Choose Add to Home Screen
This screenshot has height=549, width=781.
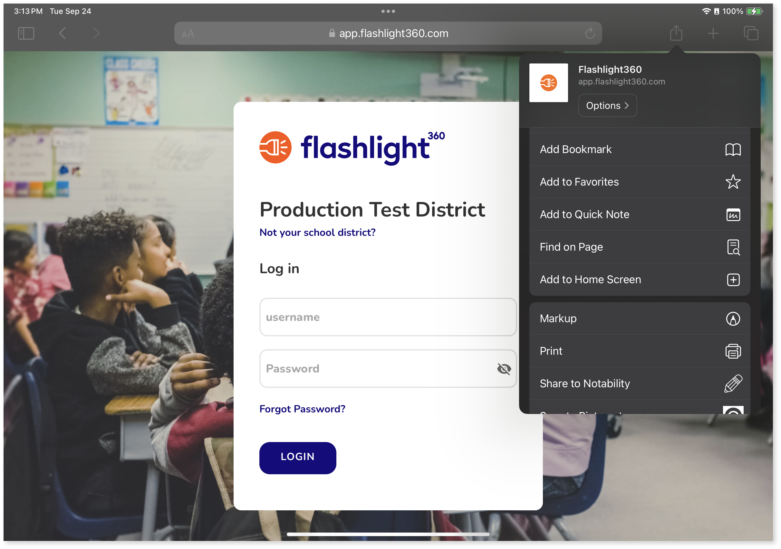click(x=640, y=280)
